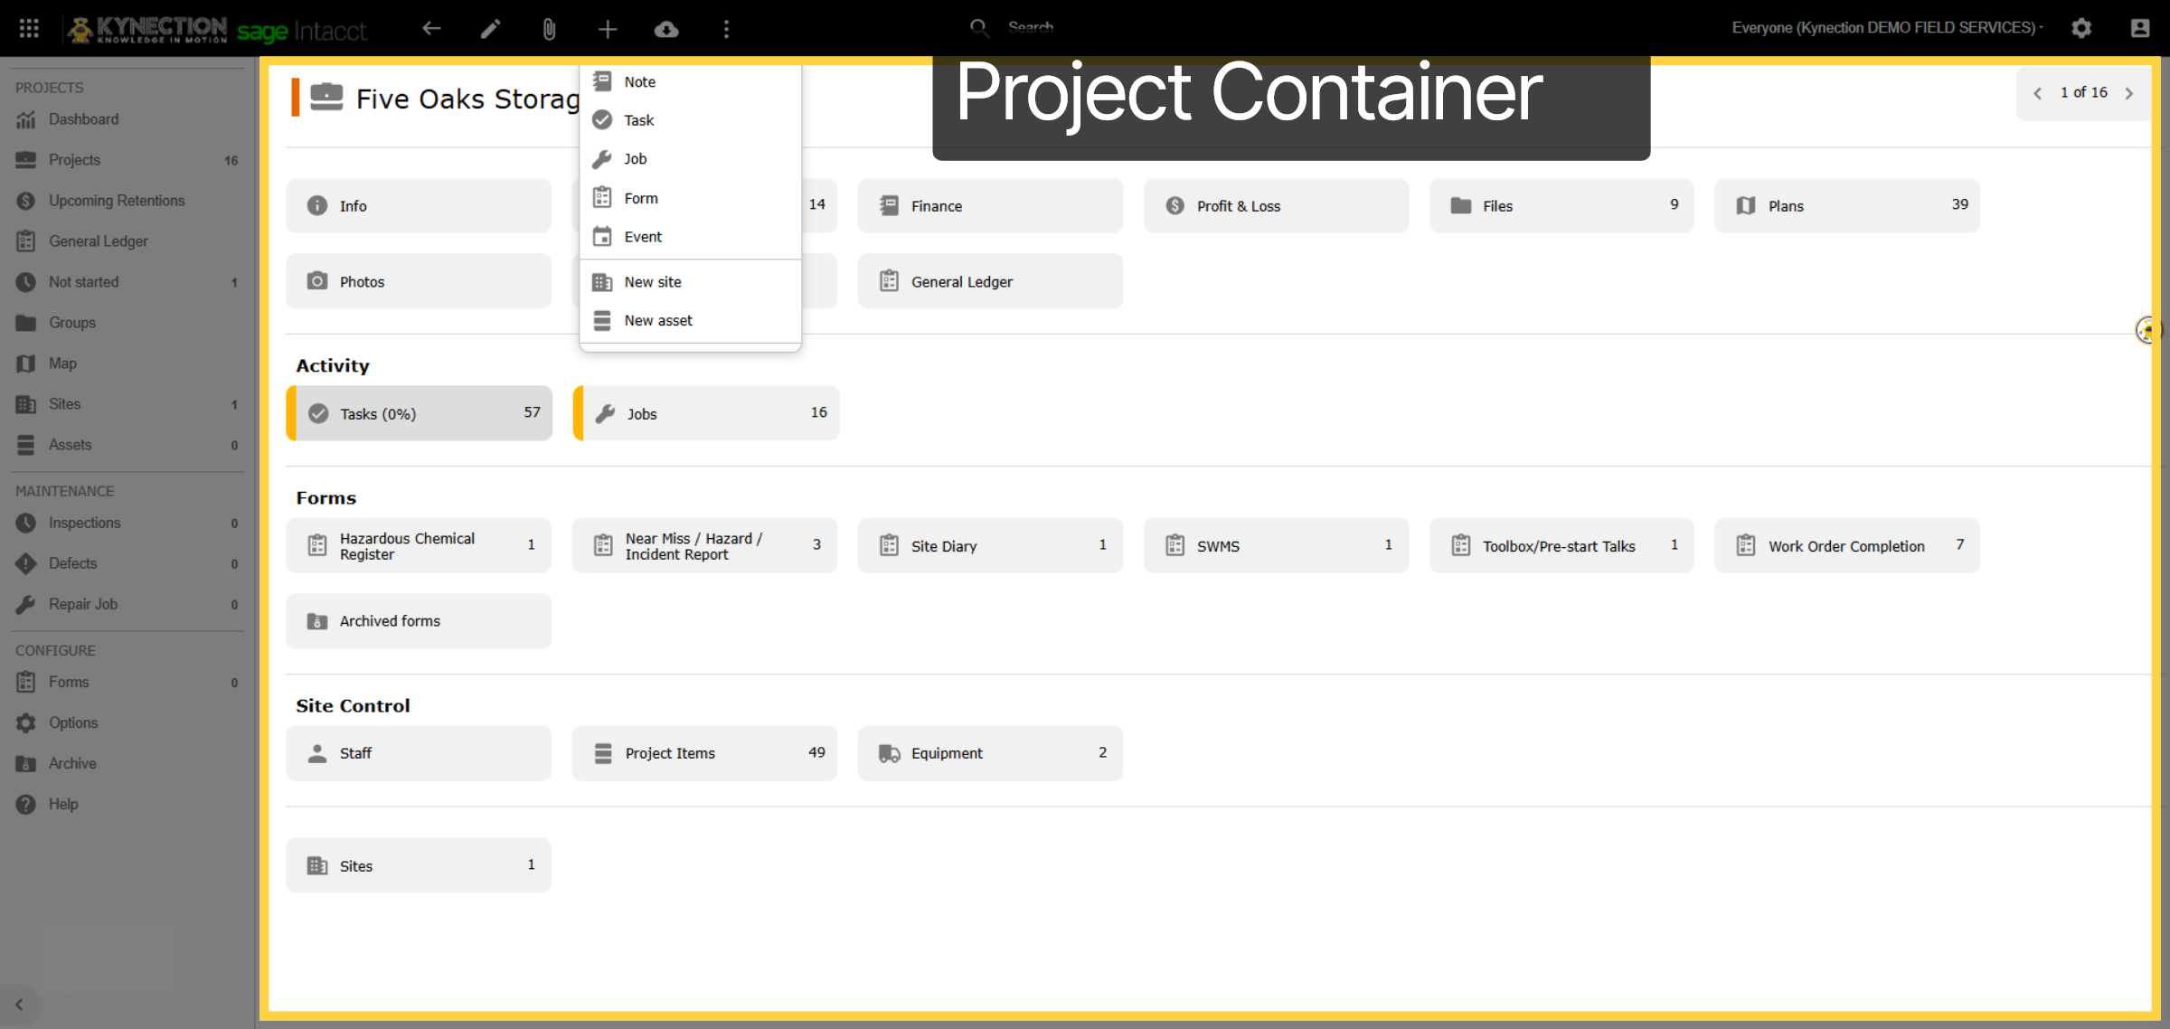The height and width of the screenshot is (1029, 2170).
Task: Select Job from the add menu
Action: pos(690,159)
